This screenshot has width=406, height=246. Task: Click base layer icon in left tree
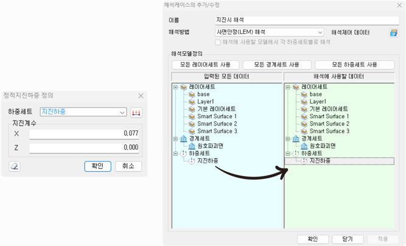click(192, 94)
